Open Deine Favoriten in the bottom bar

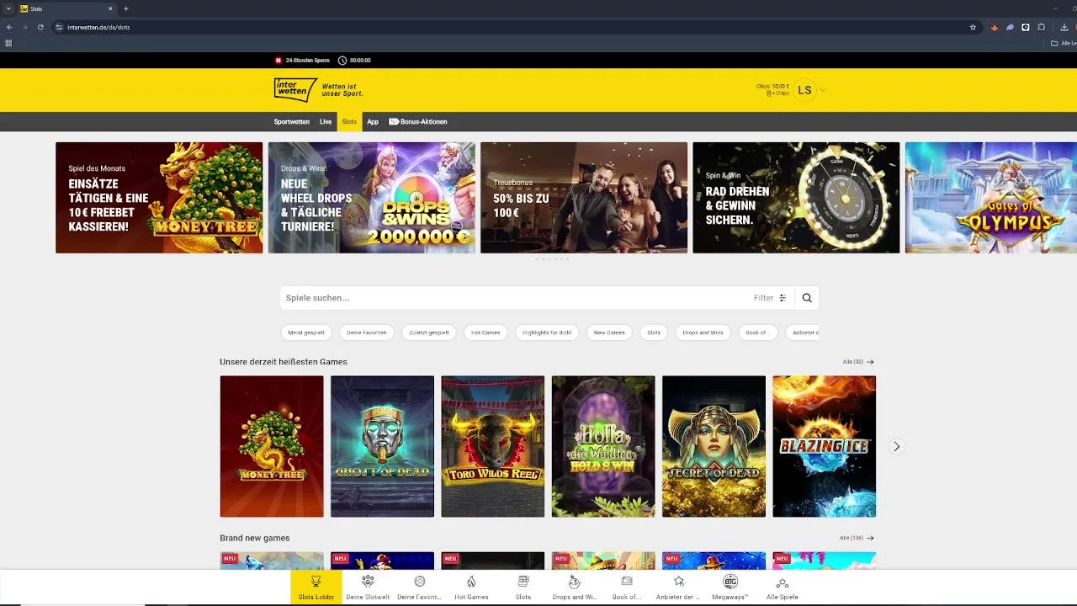pyautogui.click(x=419, y=587)
